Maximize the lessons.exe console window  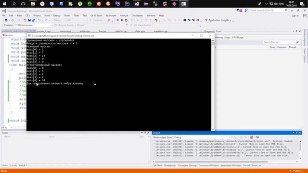click(x=201, y=36)
